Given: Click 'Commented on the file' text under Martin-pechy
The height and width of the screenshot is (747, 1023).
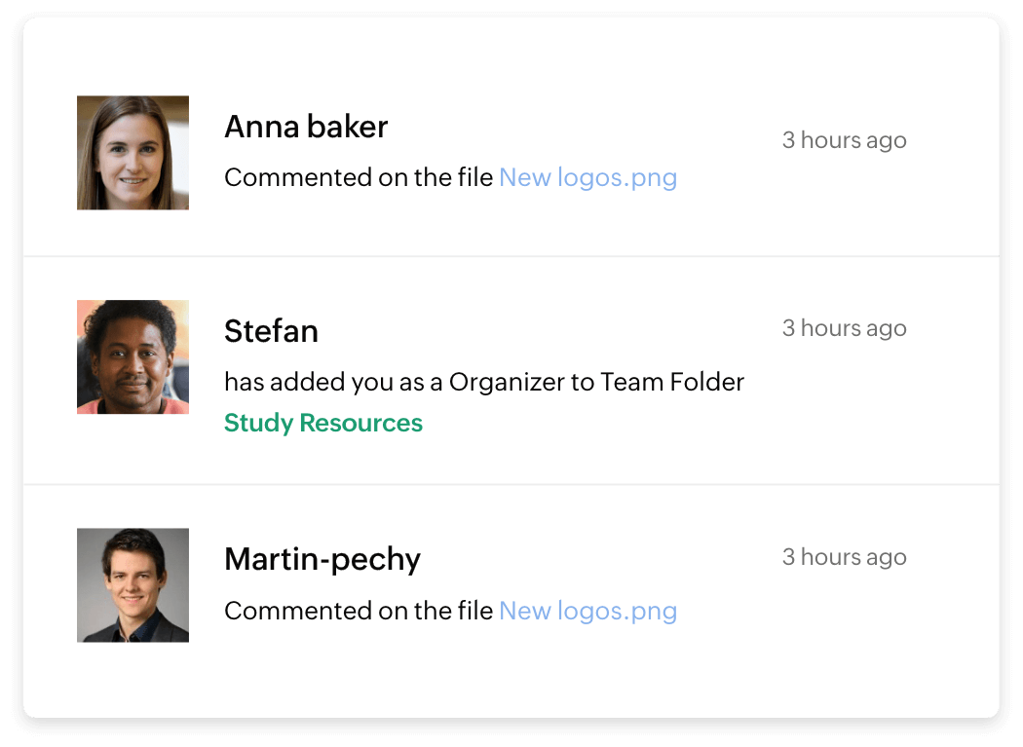Looking at the screenshot, I should (359, 612).
